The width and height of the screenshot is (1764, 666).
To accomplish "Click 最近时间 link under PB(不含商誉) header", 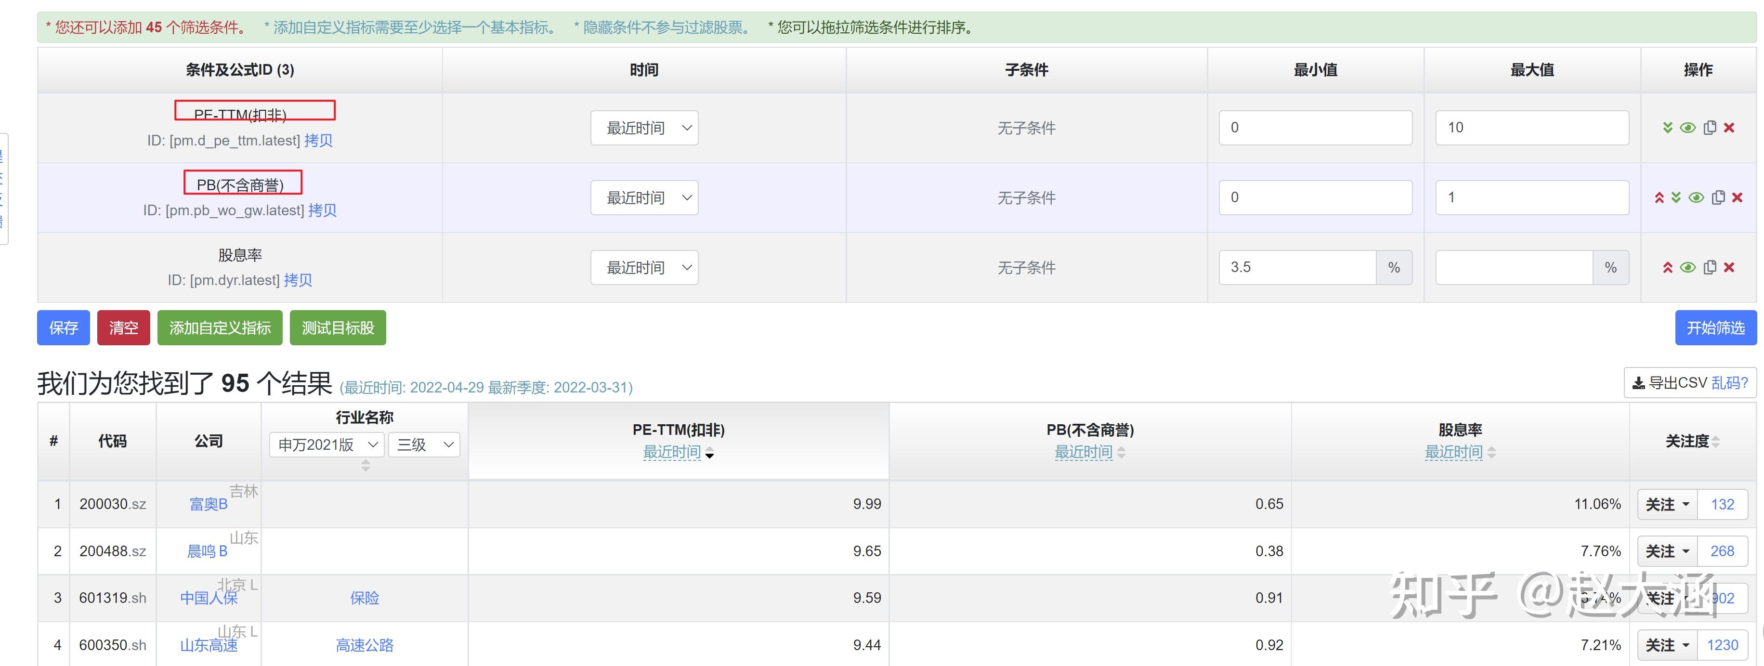I will pos(1084,453).
